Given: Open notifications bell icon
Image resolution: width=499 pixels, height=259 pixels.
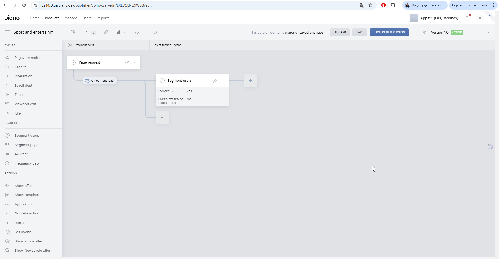Looking at the screenshot, I should click(x=467, y=18).
